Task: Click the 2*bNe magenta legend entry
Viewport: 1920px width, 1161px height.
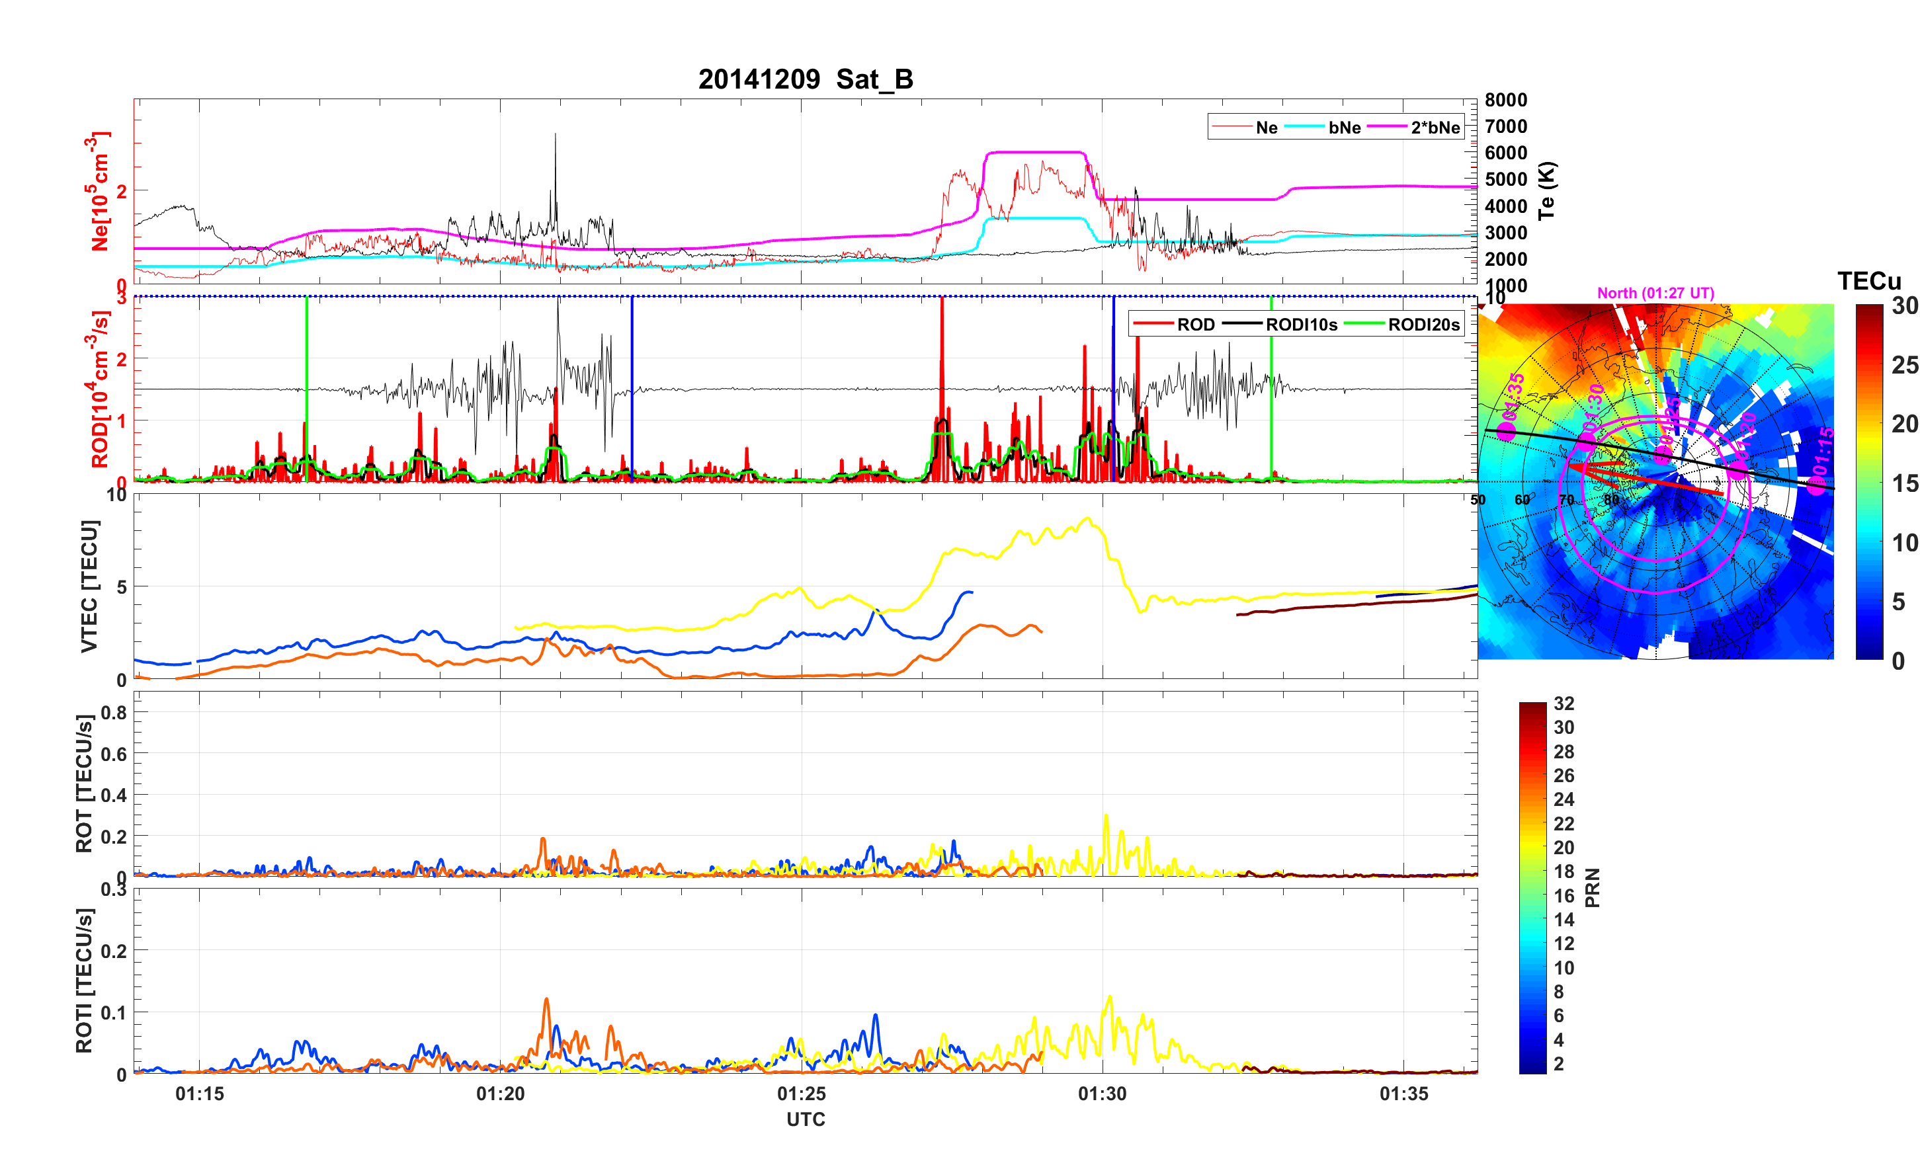Action: 1435,128
